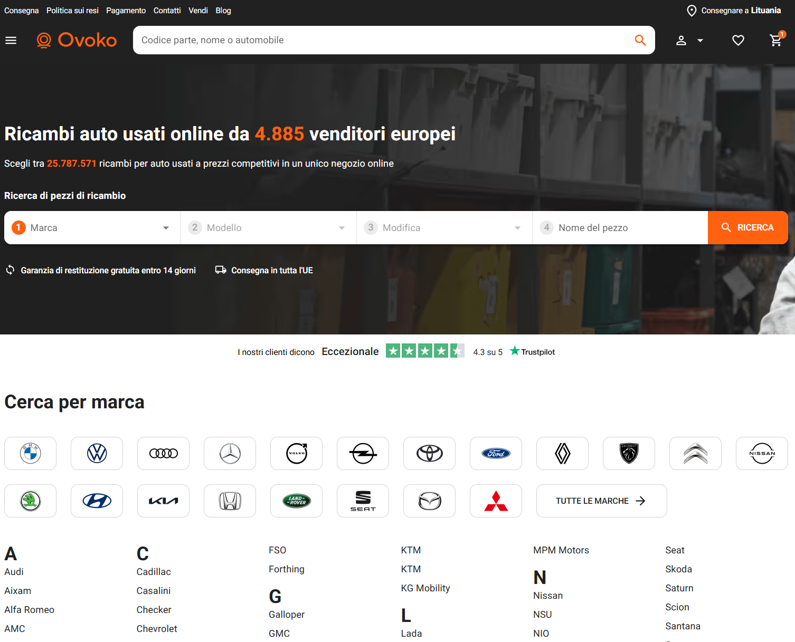
Task: Select the Hyundai brand logo
Action: tap(97, 501)
